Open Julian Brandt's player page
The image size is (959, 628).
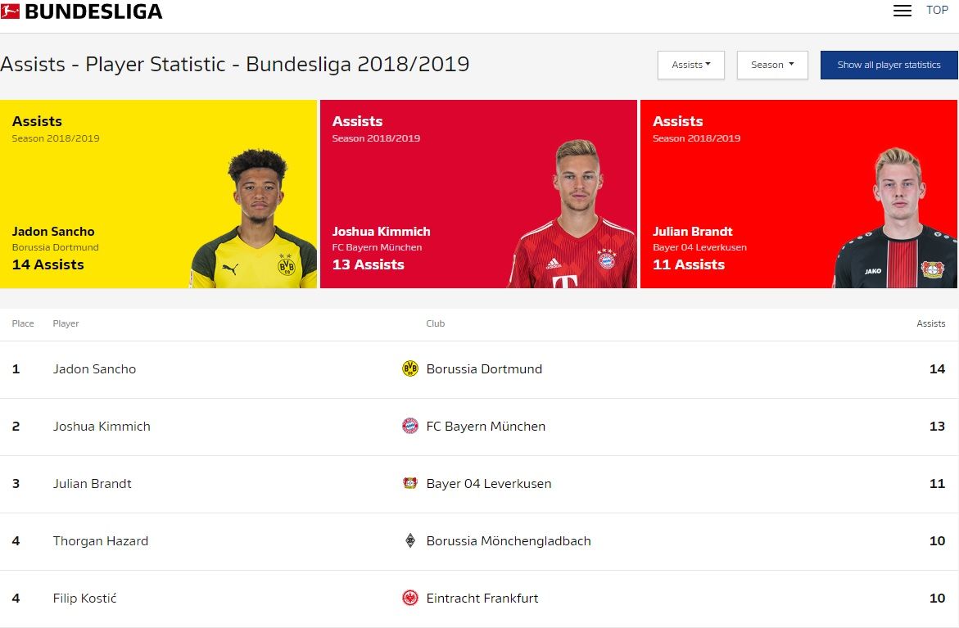click(x=93, y=484)
